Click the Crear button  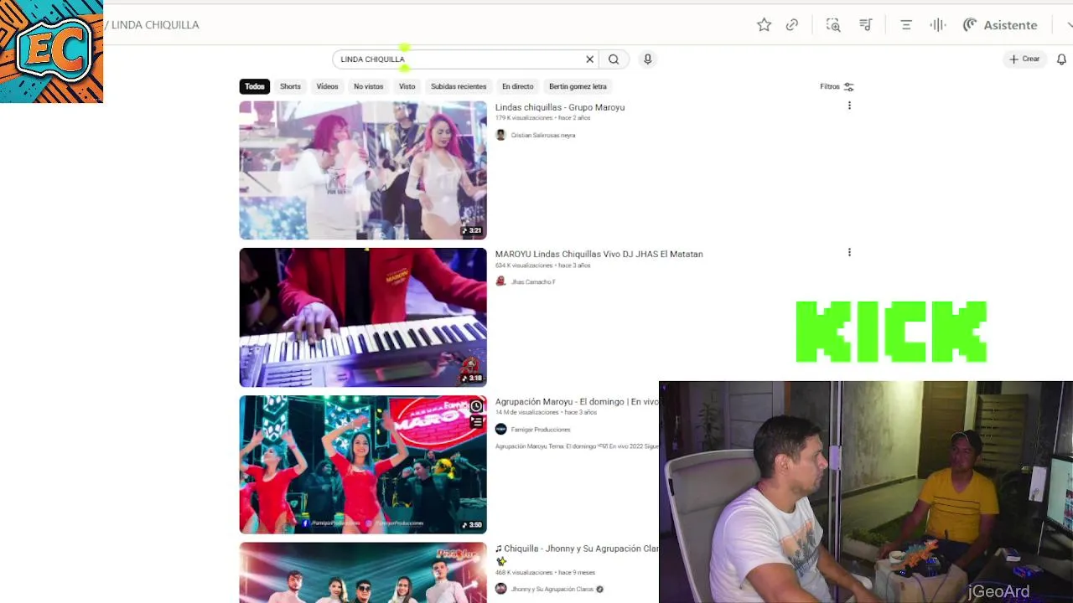point(1024,59)
